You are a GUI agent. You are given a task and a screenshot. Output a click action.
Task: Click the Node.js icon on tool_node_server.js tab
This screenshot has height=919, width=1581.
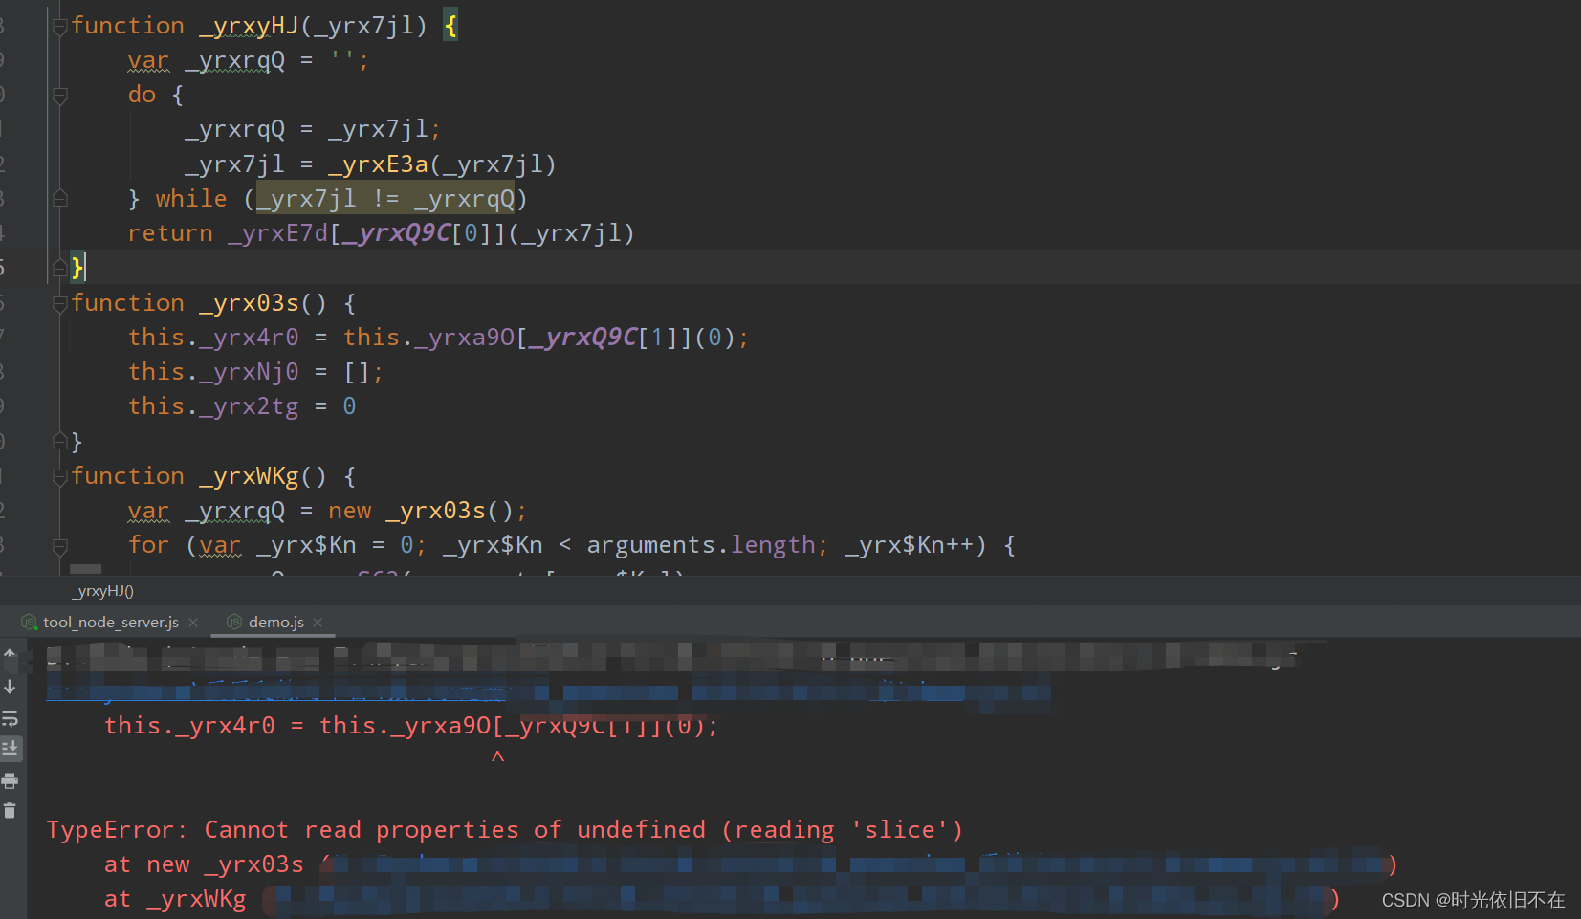[30, 622]
